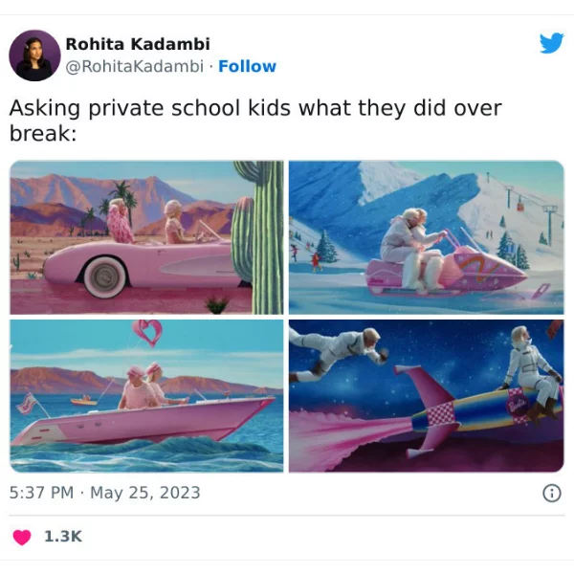Like the tweet with the pink heart
Viewport: 574px width, 574px height.
pos(22,537)
